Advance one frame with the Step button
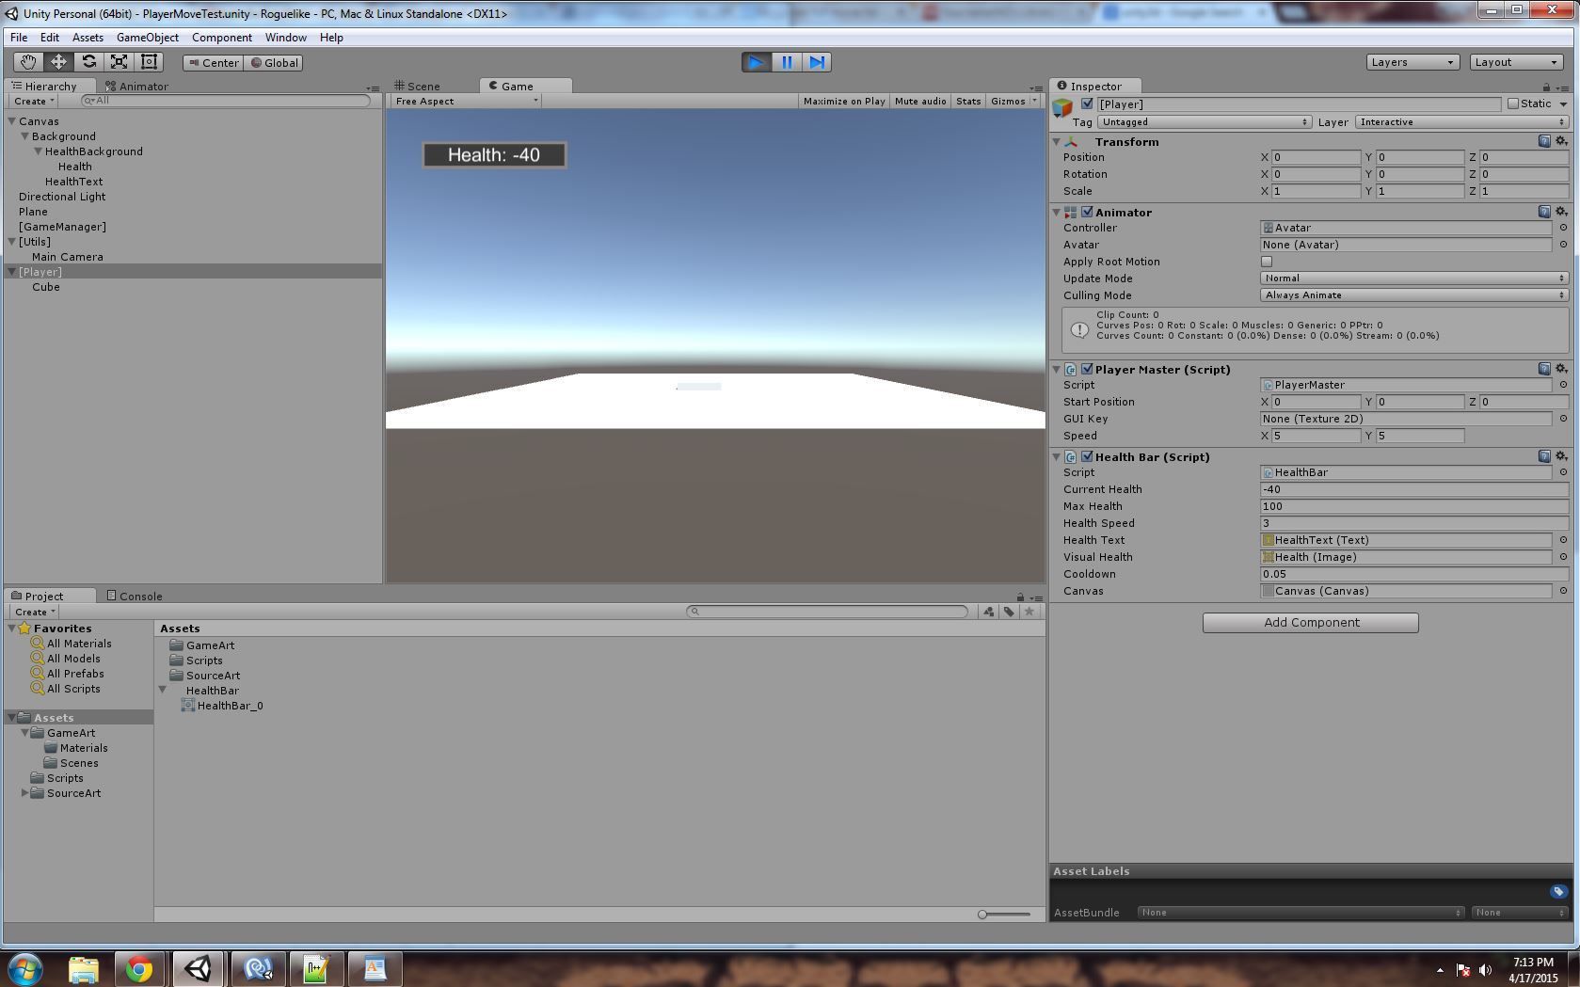This screenshot has width=1580, height=987. coord(817,62)
